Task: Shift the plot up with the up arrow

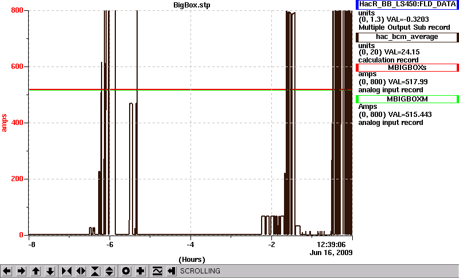Action: pyautogui.click(x=36, y=271)
